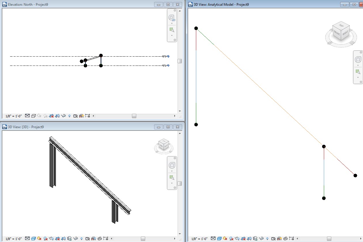Click the RIGHT face of Analytical Model ViewCube
363x242 pixels.
(x=345, y=32)
